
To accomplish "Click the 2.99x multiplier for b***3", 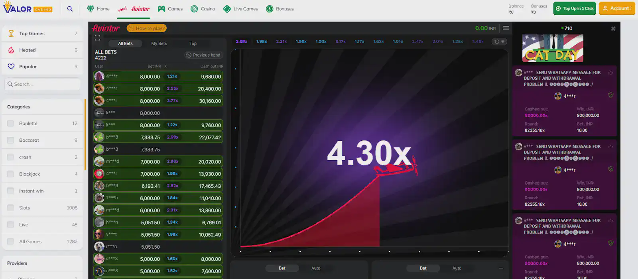I will (173, 137).
